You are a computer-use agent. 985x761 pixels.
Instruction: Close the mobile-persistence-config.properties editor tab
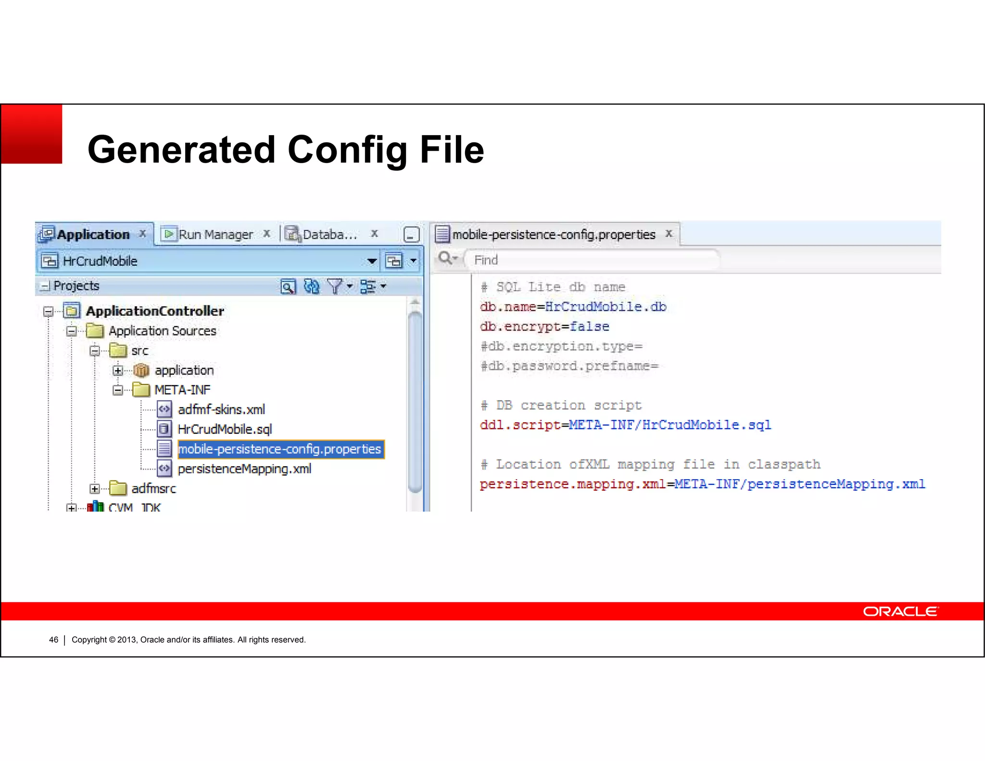click(669, 234)
